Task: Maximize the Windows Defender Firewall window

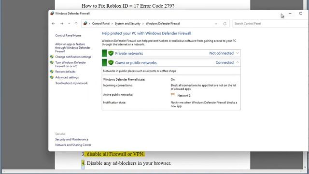Action: point(301,14)
